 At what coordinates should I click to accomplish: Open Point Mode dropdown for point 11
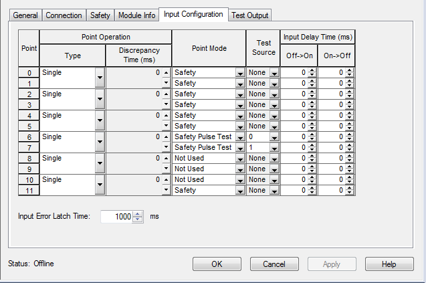[x=239, y=191]
